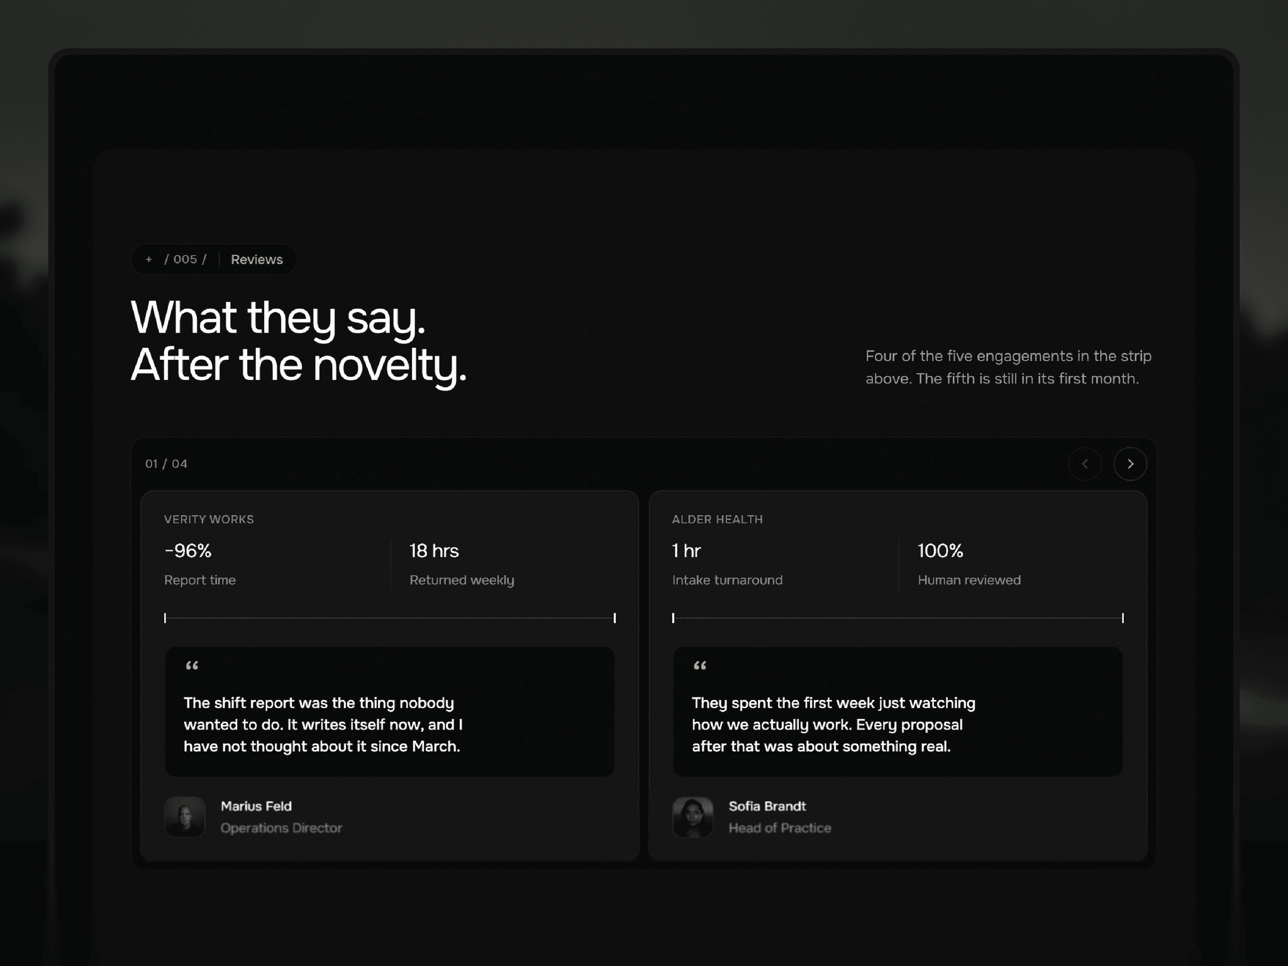Go to the next review slide
This screenshot has width=1288, height=966.
tap(1130, 464)
